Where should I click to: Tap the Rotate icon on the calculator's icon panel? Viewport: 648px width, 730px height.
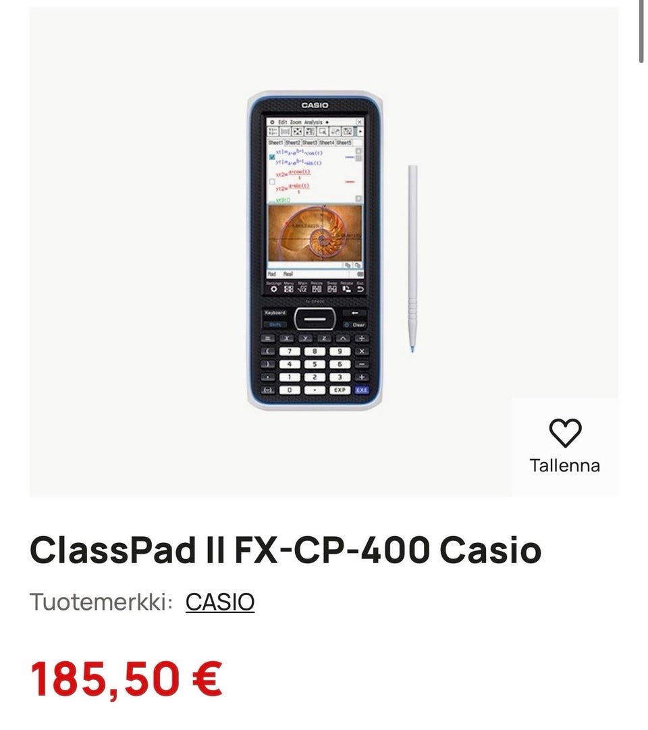pos(347,289)
